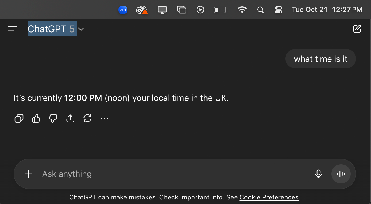This screenshot has width=371, height=204.
Task: Click the Wi-Fi status icon
Action: (x=242, y=10)
